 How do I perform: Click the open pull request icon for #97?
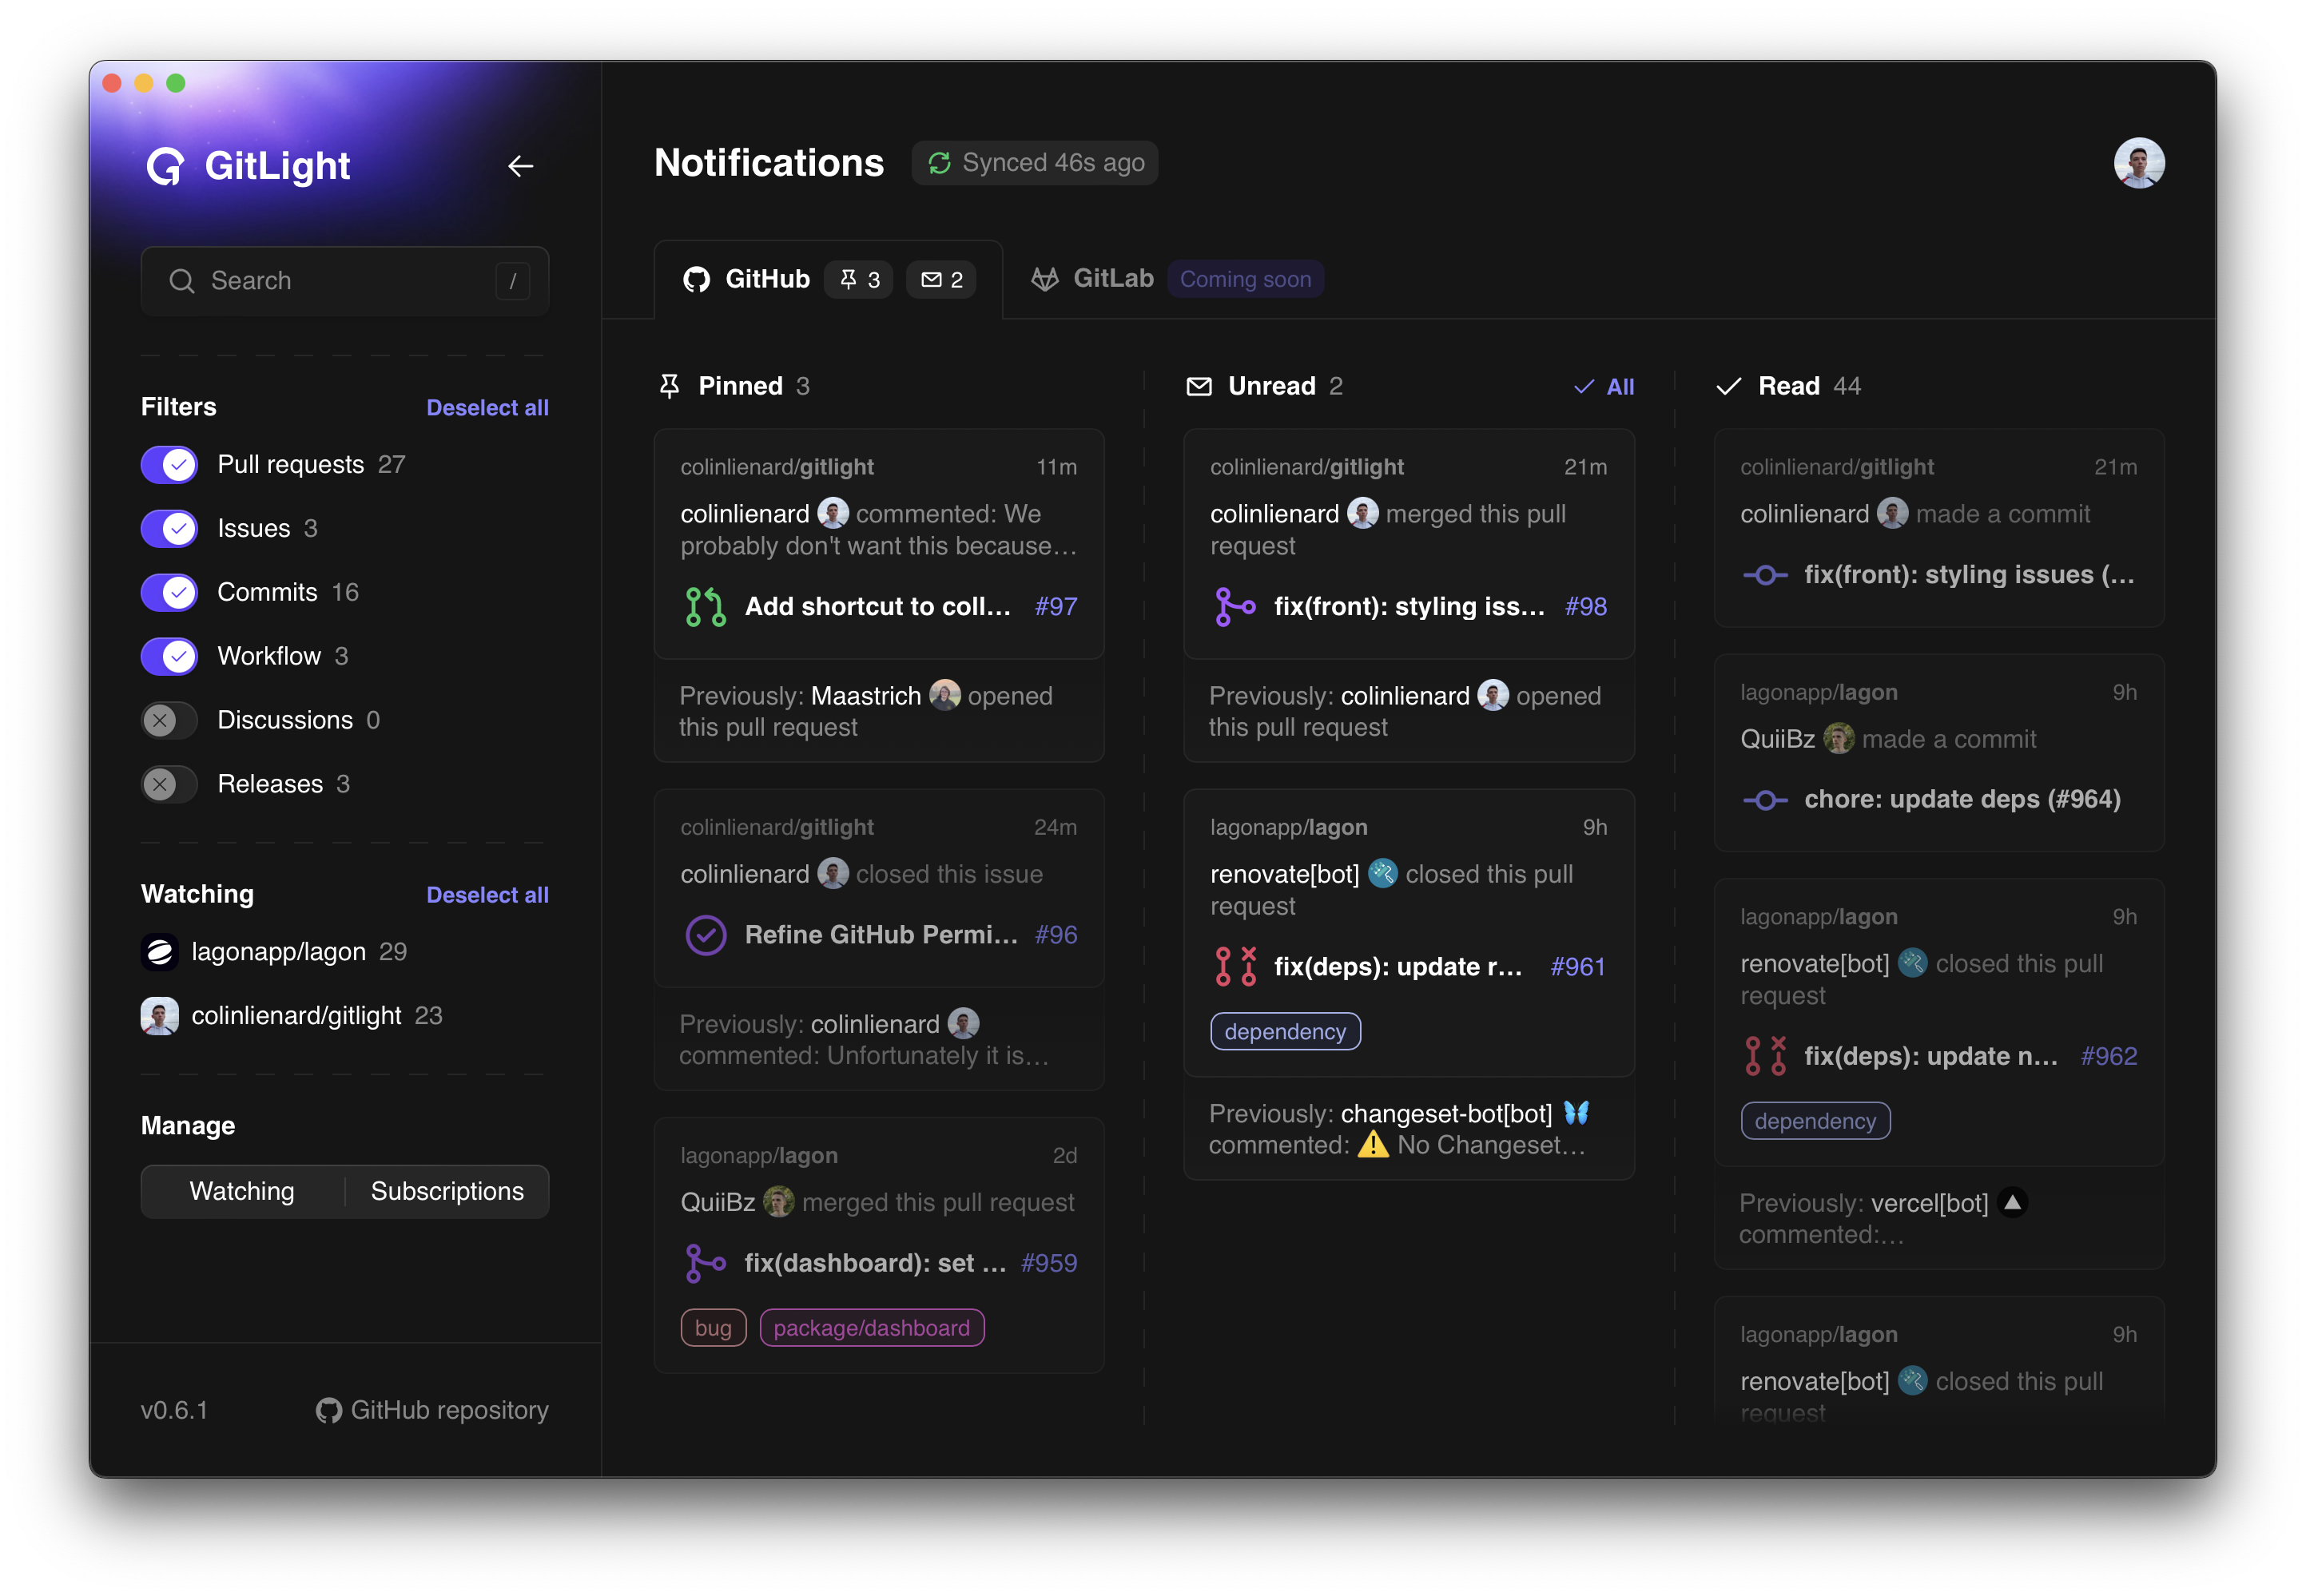coord(705,607)
